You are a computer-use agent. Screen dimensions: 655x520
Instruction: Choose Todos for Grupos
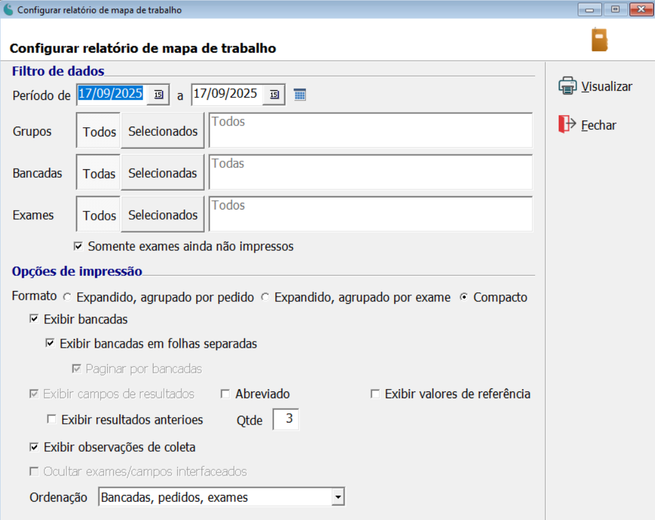tap(99, 131)
